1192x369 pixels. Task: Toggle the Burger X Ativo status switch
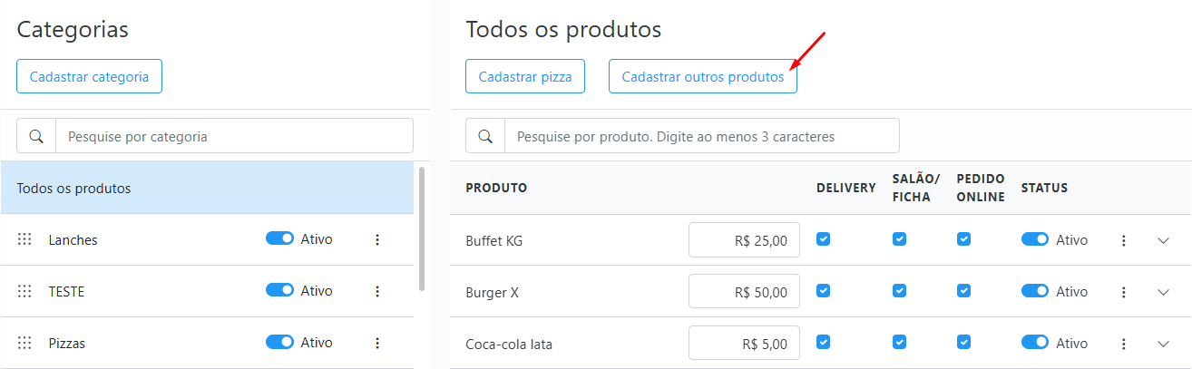(x=1035, y=292)
